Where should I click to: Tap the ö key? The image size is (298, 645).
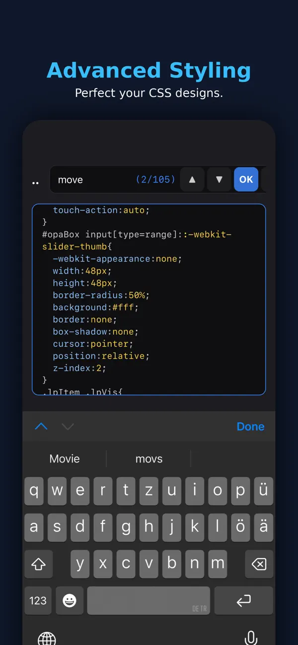[240, 527]
